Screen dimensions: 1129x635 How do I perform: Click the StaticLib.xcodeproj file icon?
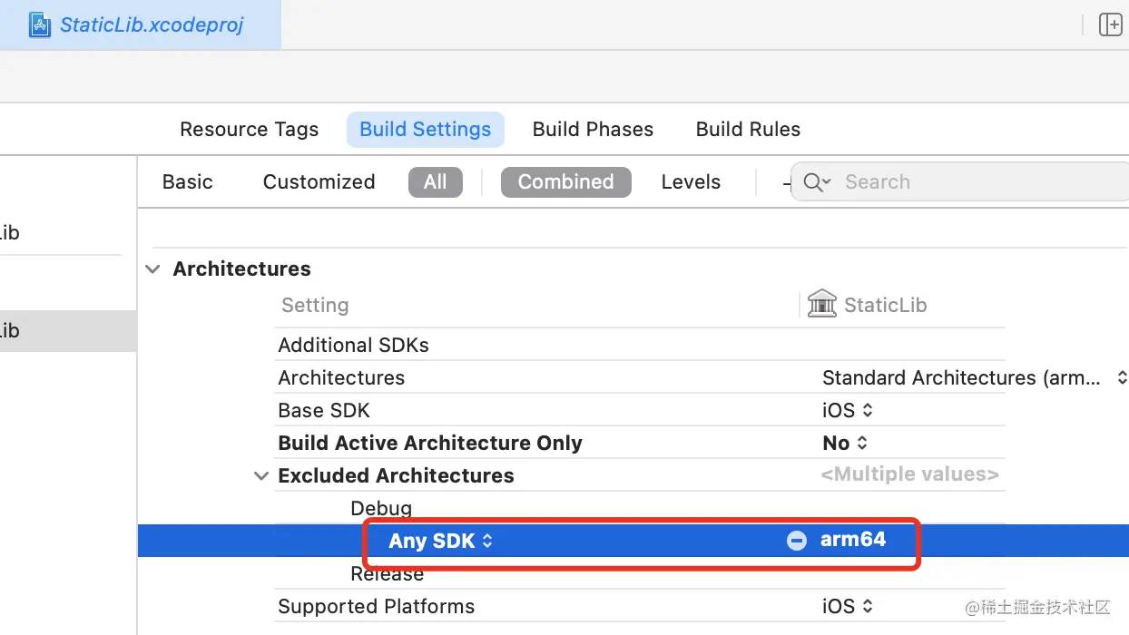pyautogui.click(x=40, y=24)
